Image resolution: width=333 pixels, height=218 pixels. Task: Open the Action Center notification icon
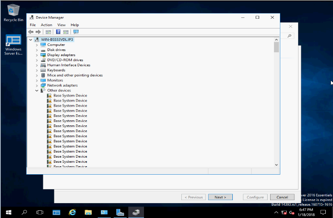click(323, 212)
